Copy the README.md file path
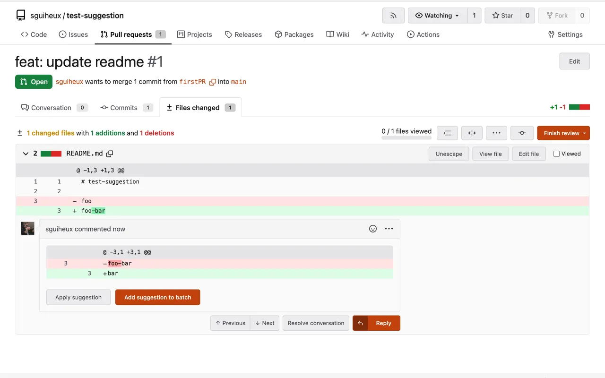The height and width of the screenshot is (378, 605). (110, 154)
